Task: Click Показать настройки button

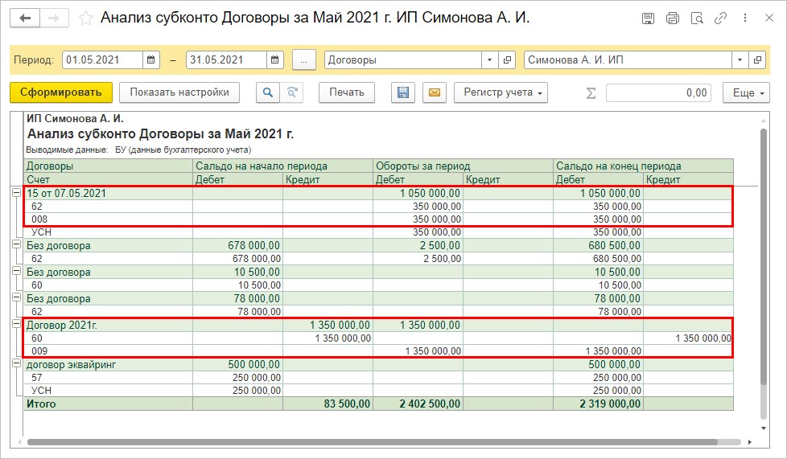Action: [179, 92]
